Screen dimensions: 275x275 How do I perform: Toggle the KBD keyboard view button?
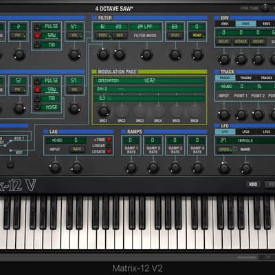253,184
